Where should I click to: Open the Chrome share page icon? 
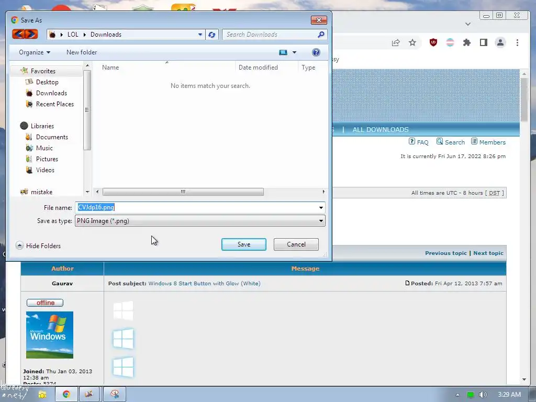(x=396, y=43)
